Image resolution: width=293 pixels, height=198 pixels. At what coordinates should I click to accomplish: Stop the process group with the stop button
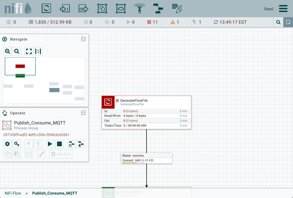pos(59,144)
